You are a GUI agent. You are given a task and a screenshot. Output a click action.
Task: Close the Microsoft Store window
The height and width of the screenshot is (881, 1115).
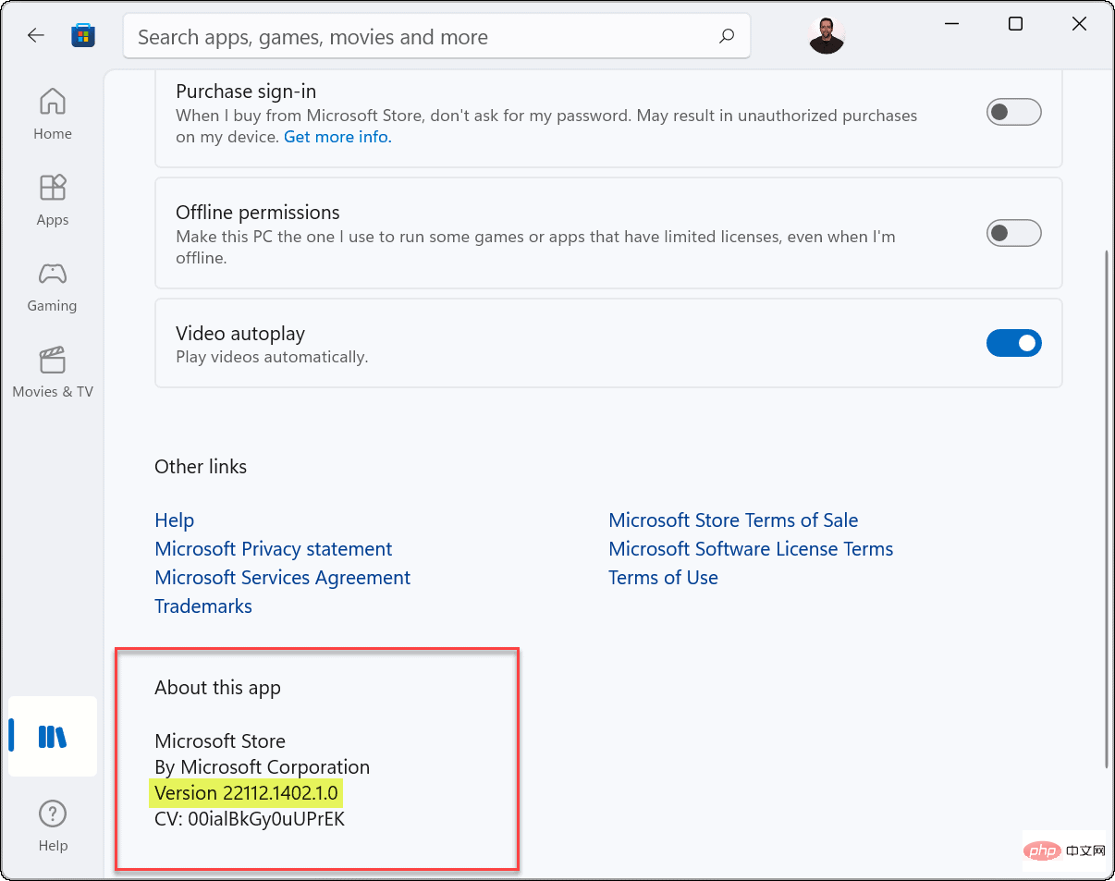pyautogui.click(x=1079, y=25)
